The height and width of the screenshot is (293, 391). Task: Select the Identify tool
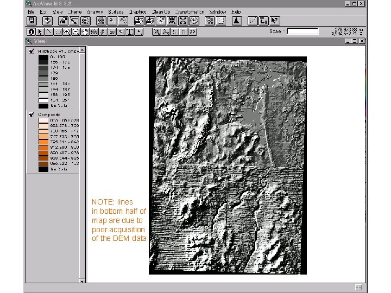(31, 32)
